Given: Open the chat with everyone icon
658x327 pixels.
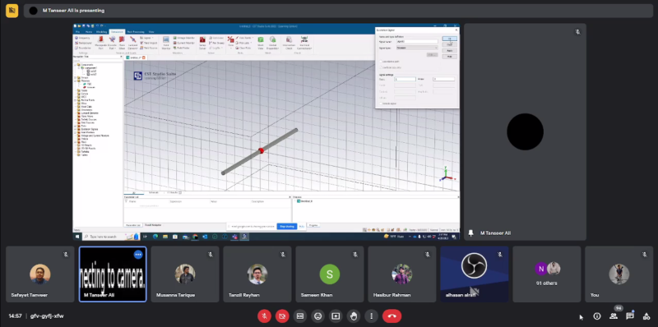Looking at the screenshot, I should click(x=630, y=316).
